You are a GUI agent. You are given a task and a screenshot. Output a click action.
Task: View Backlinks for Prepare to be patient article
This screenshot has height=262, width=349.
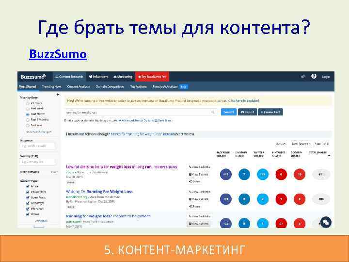click(199, 216)
